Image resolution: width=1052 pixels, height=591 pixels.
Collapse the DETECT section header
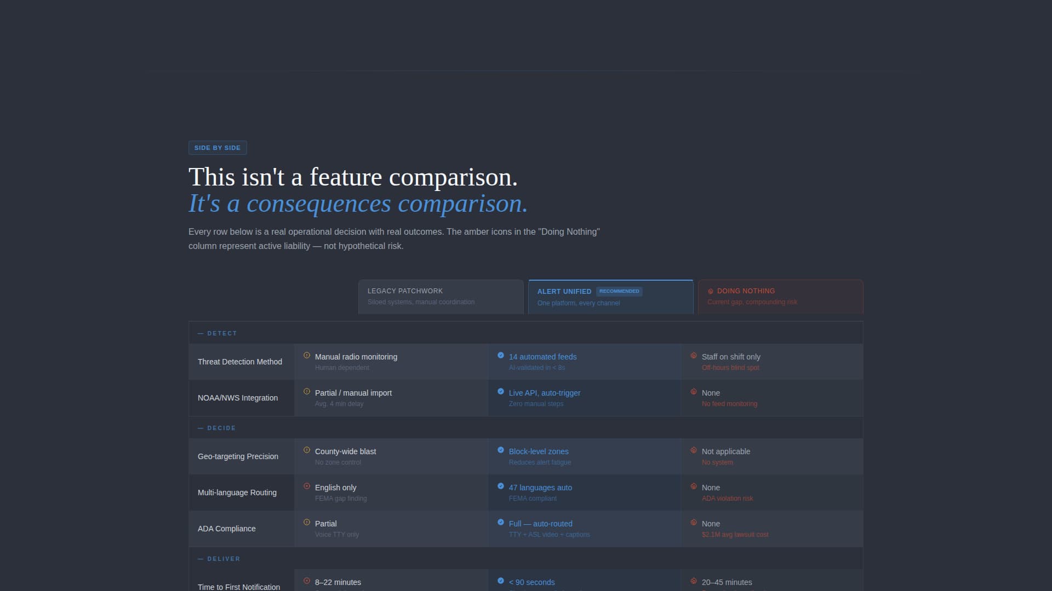[218, 333]
